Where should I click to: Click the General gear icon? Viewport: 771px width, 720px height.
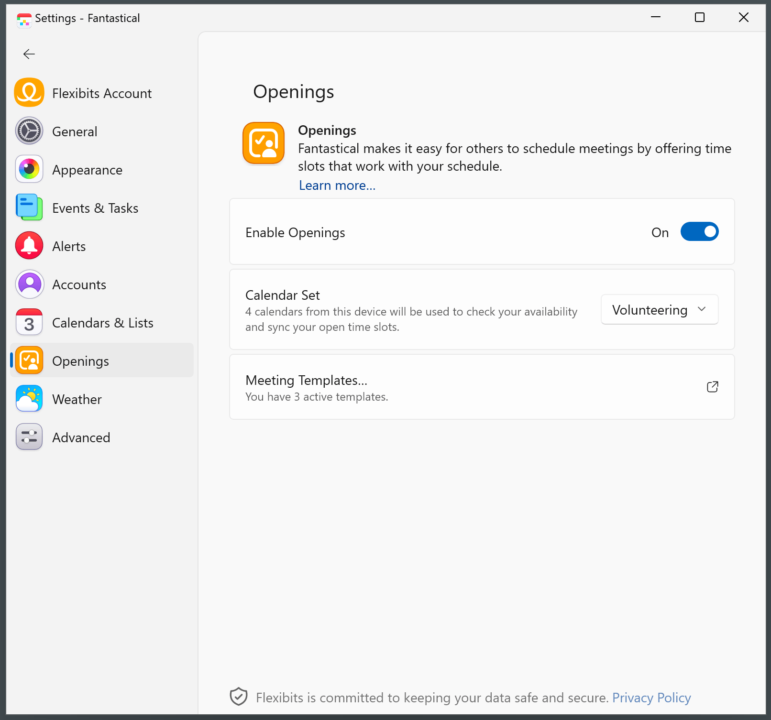coord(29,131)
